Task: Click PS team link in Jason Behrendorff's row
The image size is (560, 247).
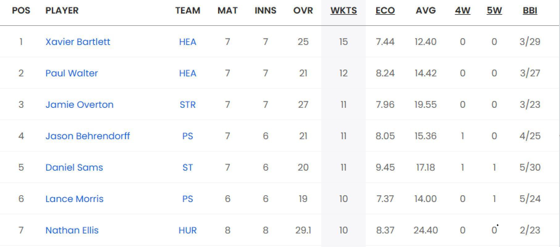Action: 187,136
